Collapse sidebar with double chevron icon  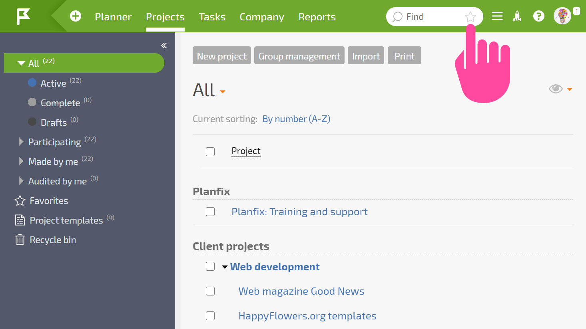click(164, 46)
